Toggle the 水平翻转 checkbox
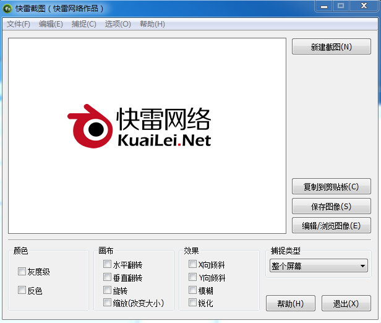Image resolution: width=381 pixels, height=323 pixels. [107, 264]
